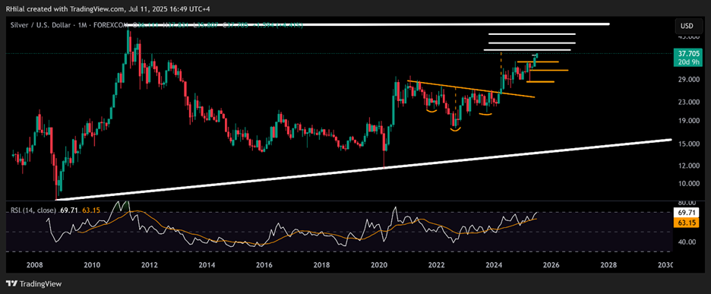Screen dimensions: 711x294
Task: Click the bar countdown label 20d 9h
Action: click(x=688, y=62)
